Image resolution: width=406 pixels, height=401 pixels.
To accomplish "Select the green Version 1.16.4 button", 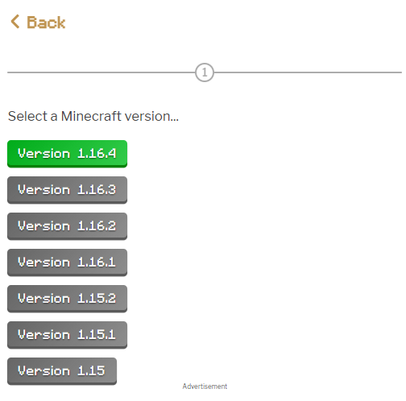I will click(67, 154).
